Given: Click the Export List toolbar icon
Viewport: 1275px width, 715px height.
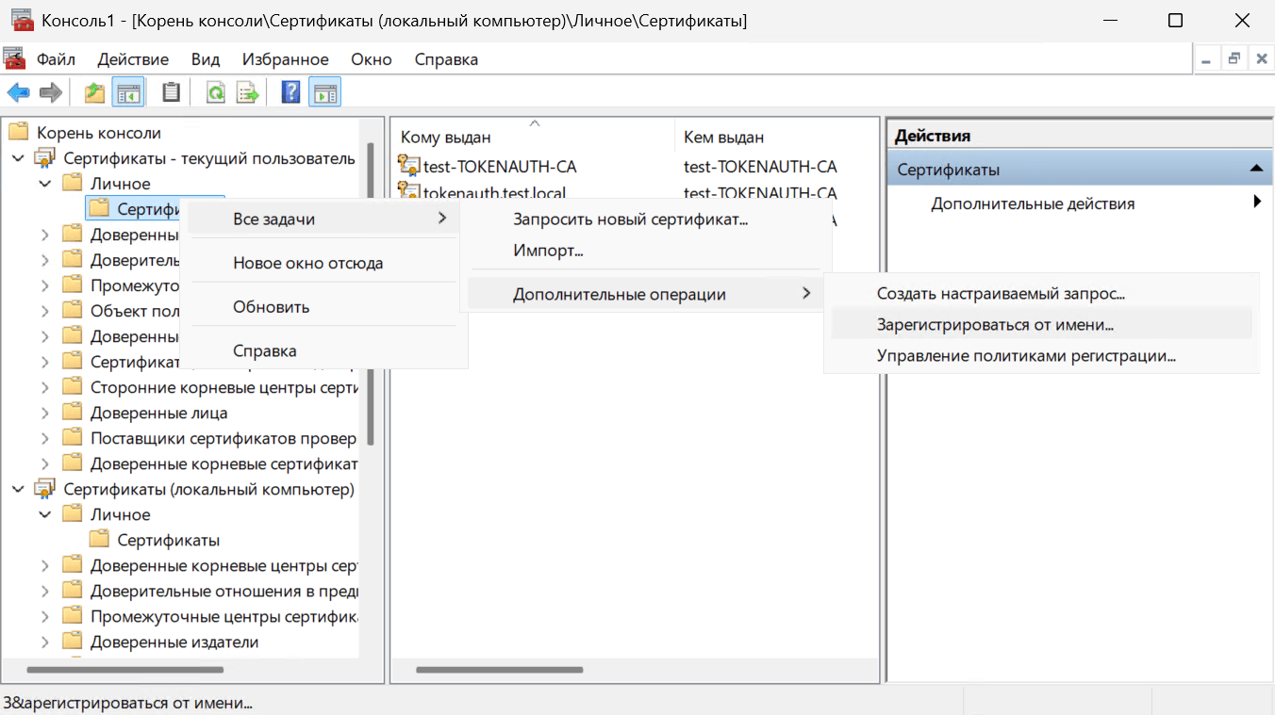Looking at the screenshot, I should [x=247, y=92].
